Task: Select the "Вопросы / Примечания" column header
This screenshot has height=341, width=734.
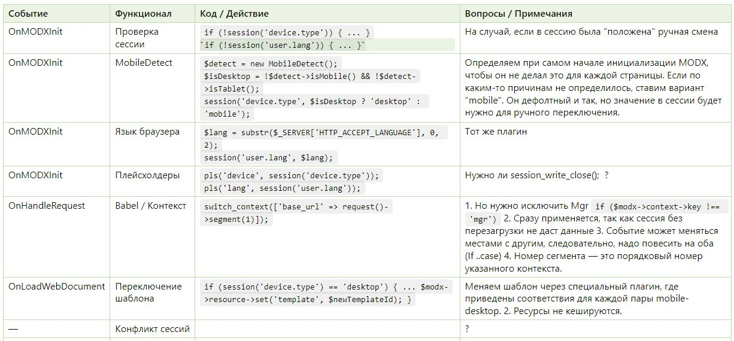Action: 518,14
